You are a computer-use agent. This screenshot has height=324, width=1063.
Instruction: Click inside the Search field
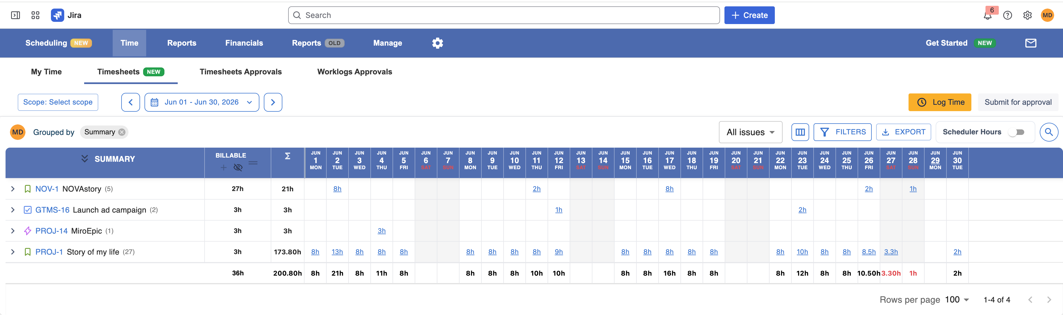click(504, 15)
